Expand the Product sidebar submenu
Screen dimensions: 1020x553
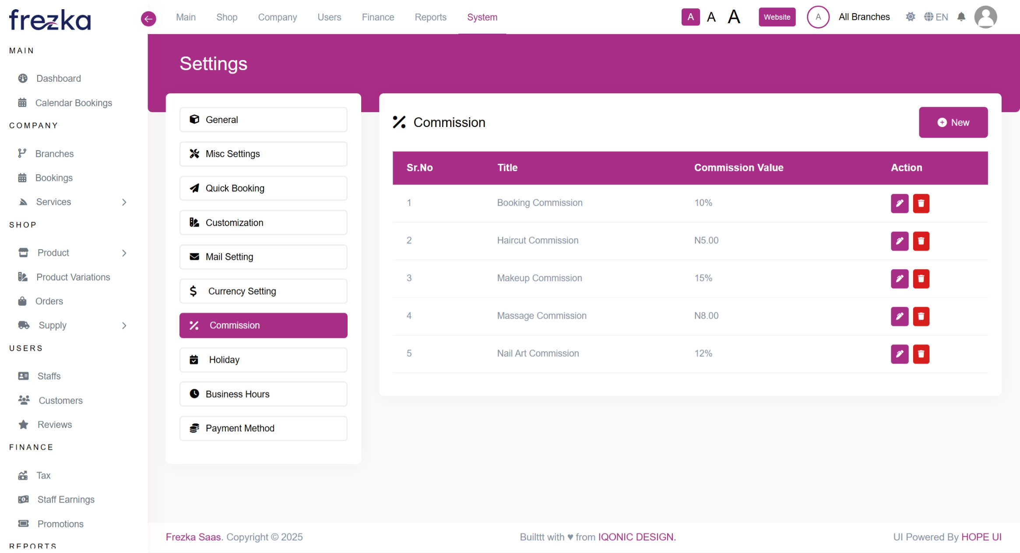(124, 253)
